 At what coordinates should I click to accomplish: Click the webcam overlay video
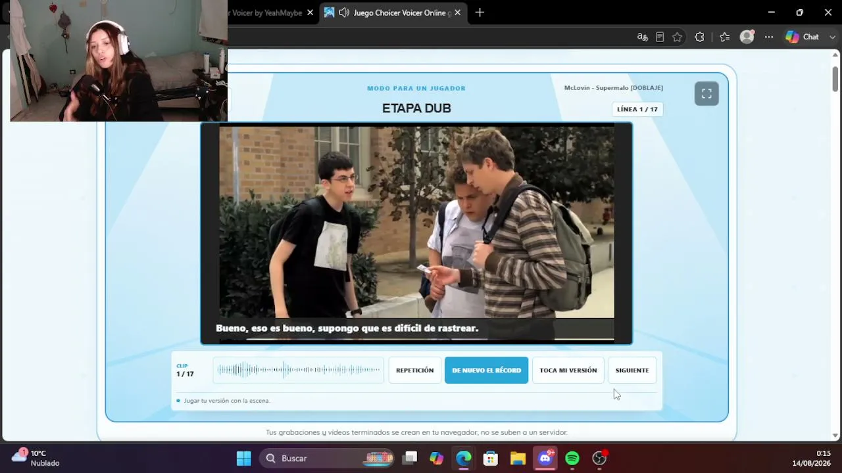pyautogui.click(x=118, y=60)
